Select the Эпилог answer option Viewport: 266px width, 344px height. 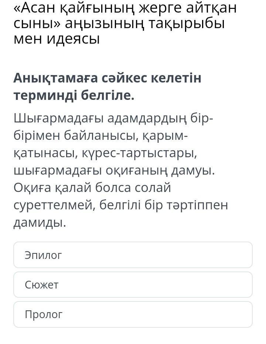(133, 255)
